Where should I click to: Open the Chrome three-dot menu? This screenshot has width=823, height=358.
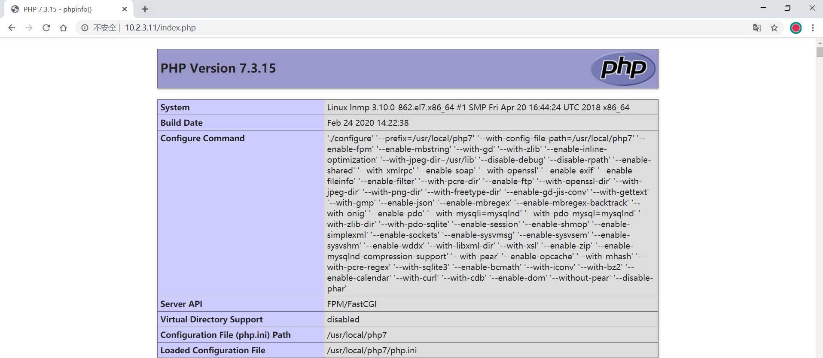pos(813,28)
